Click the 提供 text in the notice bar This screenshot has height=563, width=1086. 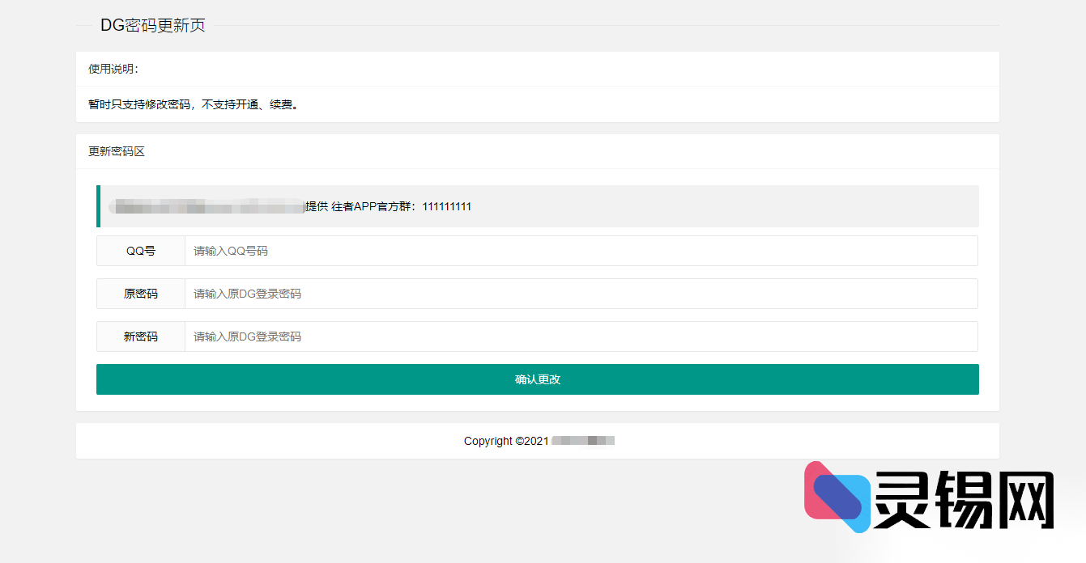(x=317, y=206)
